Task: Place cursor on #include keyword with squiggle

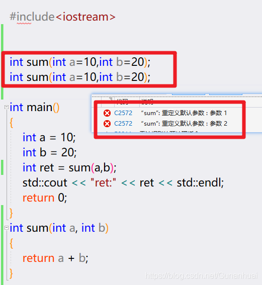Action: point(32,17)
